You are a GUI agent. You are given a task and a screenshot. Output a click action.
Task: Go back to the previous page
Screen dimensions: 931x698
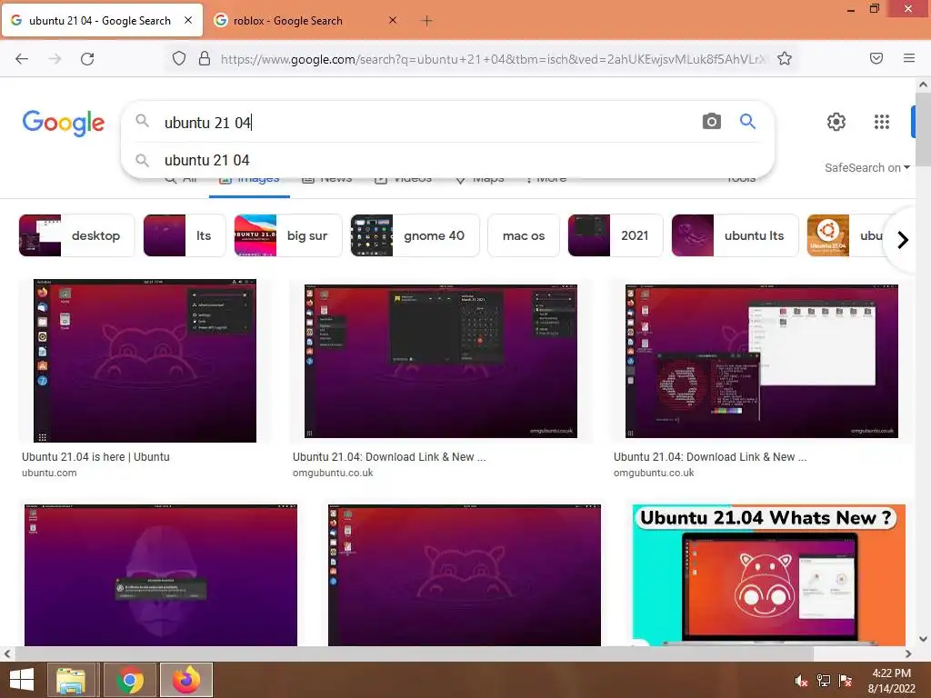pyautogui.click(x=22, y=59)
